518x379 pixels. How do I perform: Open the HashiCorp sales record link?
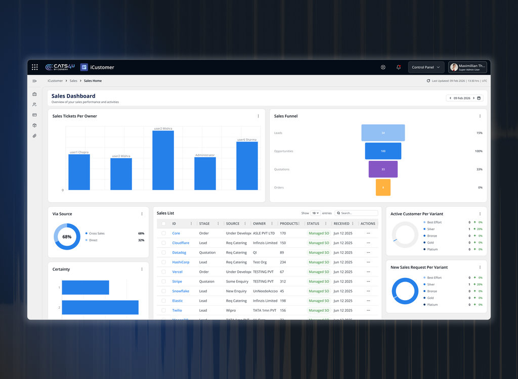pos(181,262)
